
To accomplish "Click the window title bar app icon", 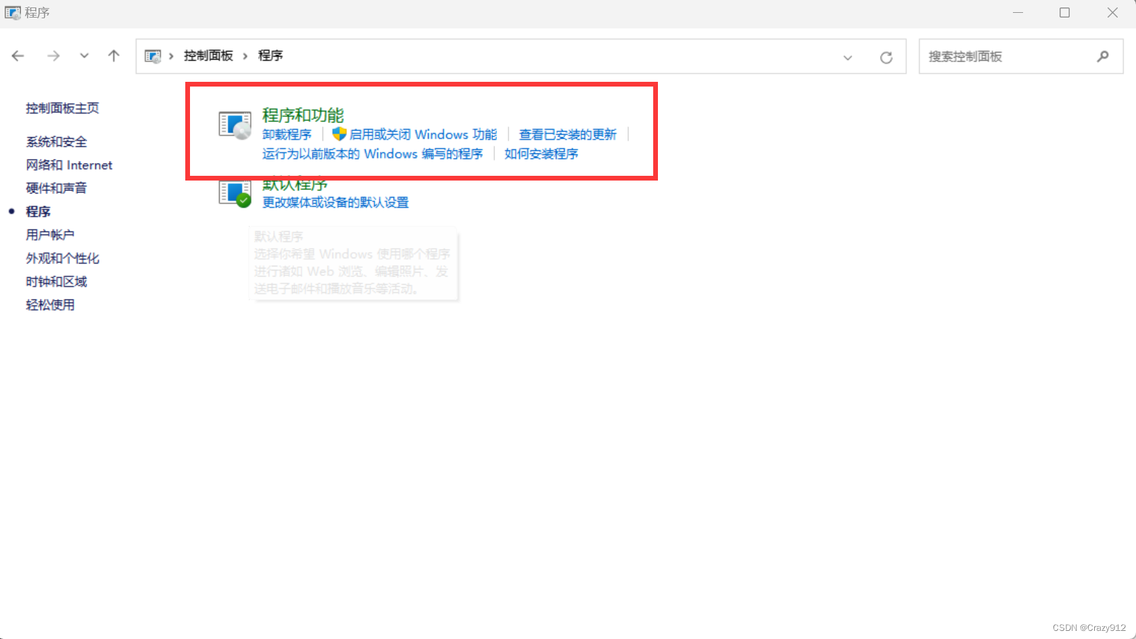I will tap(12, 13).
